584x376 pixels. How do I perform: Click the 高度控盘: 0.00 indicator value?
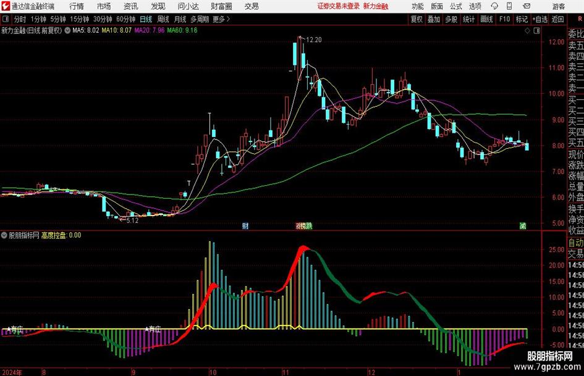click(61, 235)
